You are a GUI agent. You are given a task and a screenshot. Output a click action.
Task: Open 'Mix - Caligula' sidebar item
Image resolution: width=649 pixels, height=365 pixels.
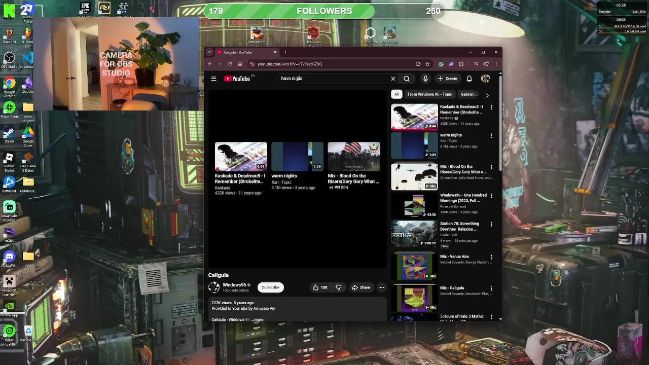(442, 297)
